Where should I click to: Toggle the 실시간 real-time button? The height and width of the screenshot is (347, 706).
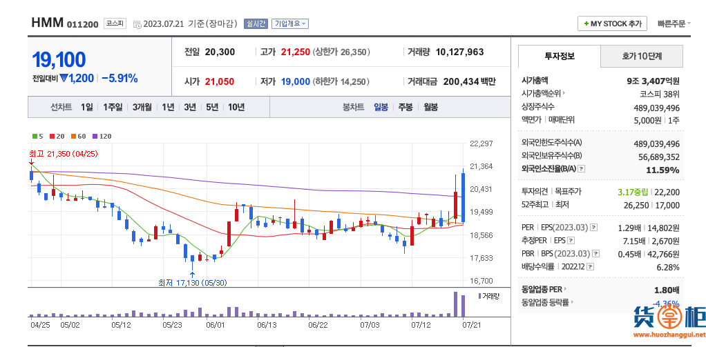[x=256, y=24]
